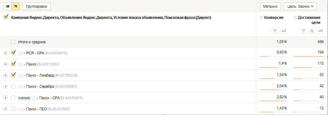This screenshot has width=328, height=115.
Task: Expand the Поиск - Ломбард campaign row
Action: (6, 75)
